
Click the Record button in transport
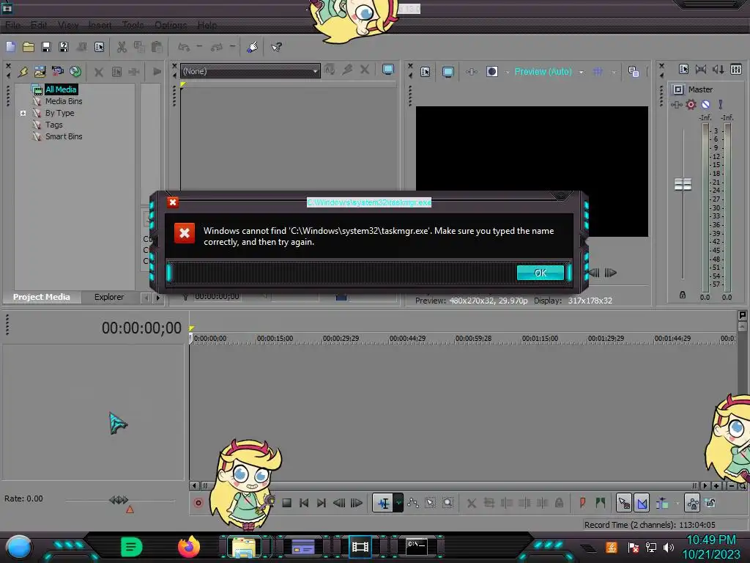pos(198,503)
